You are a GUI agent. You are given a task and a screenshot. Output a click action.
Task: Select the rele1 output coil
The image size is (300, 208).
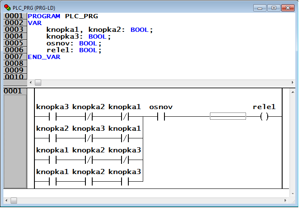264,116
